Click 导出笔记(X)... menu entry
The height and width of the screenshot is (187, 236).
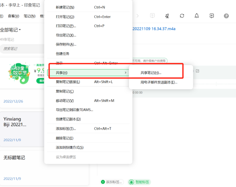coord(66,35)
